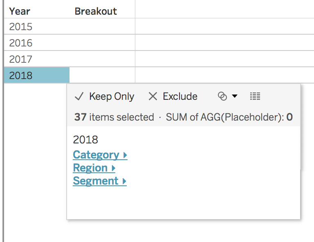This screenshot has height=242, width=314.
Task: Expand the arrow next to Segment
Action: (124, 181)
